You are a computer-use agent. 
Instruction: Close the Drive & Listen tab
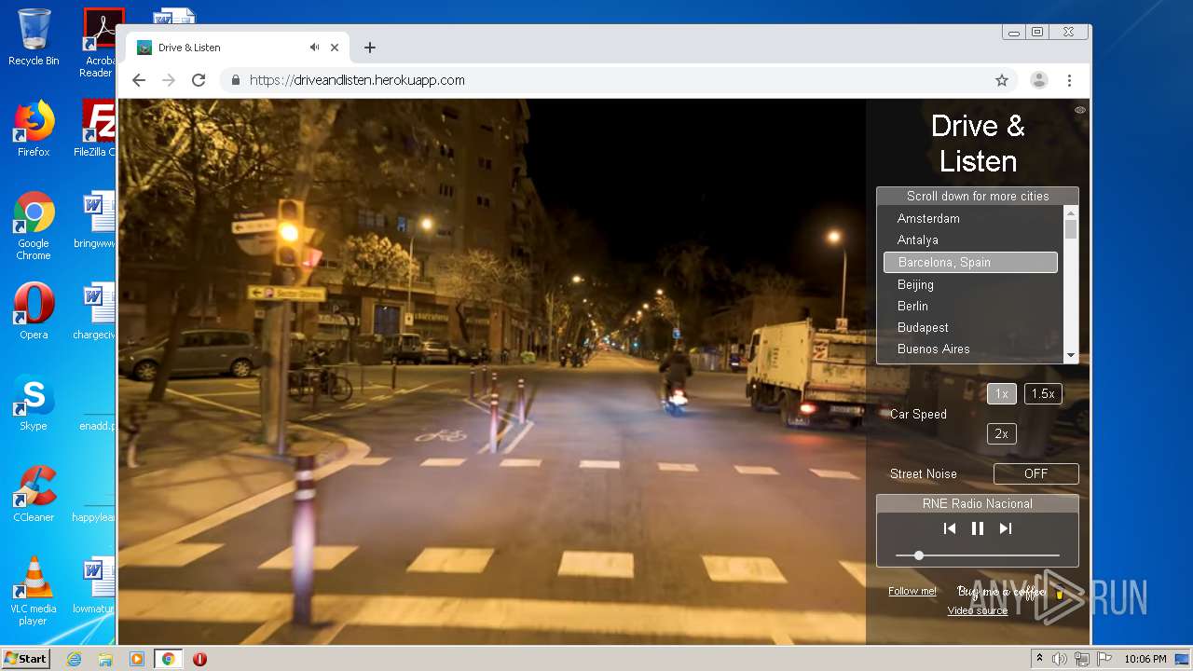point(335,48)
